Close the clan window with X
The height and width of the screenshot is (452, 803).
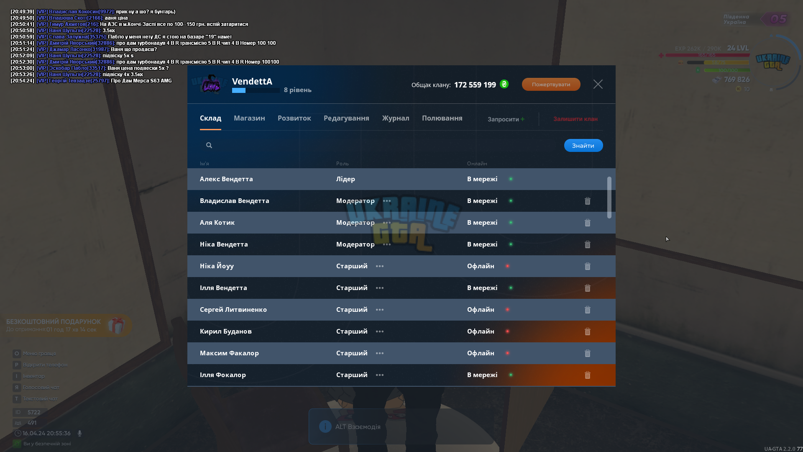pyautogui.click(x=598, y=84)
